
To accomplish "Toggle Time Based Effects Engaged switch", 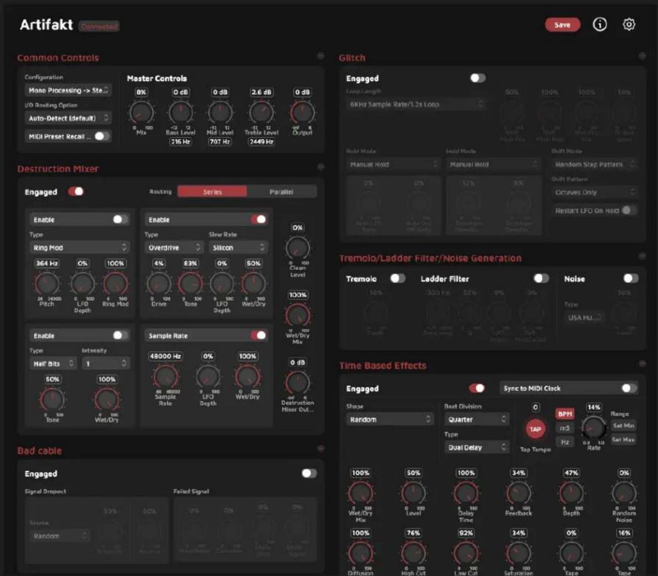I will pyautogui.click(x=477, y=388).
